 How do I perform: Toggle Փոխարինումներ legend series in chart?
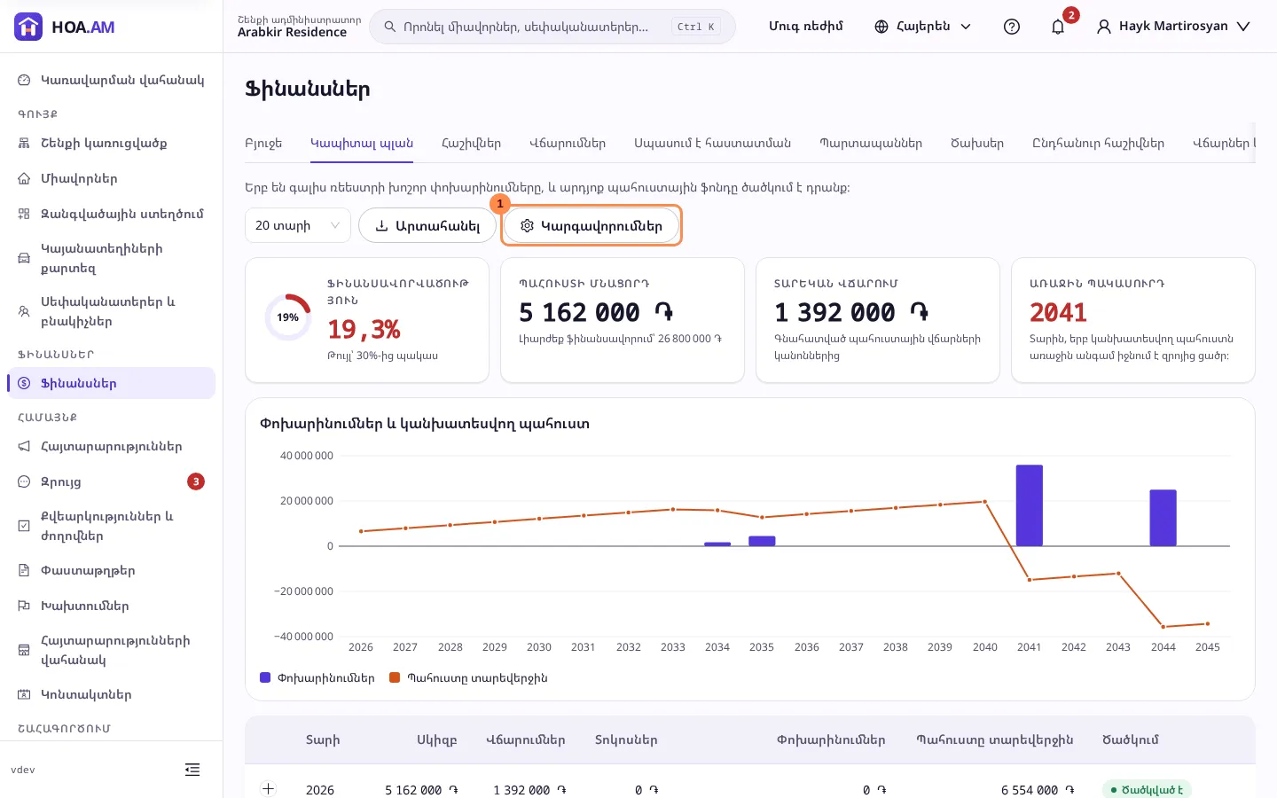click(x=317, y=677)
